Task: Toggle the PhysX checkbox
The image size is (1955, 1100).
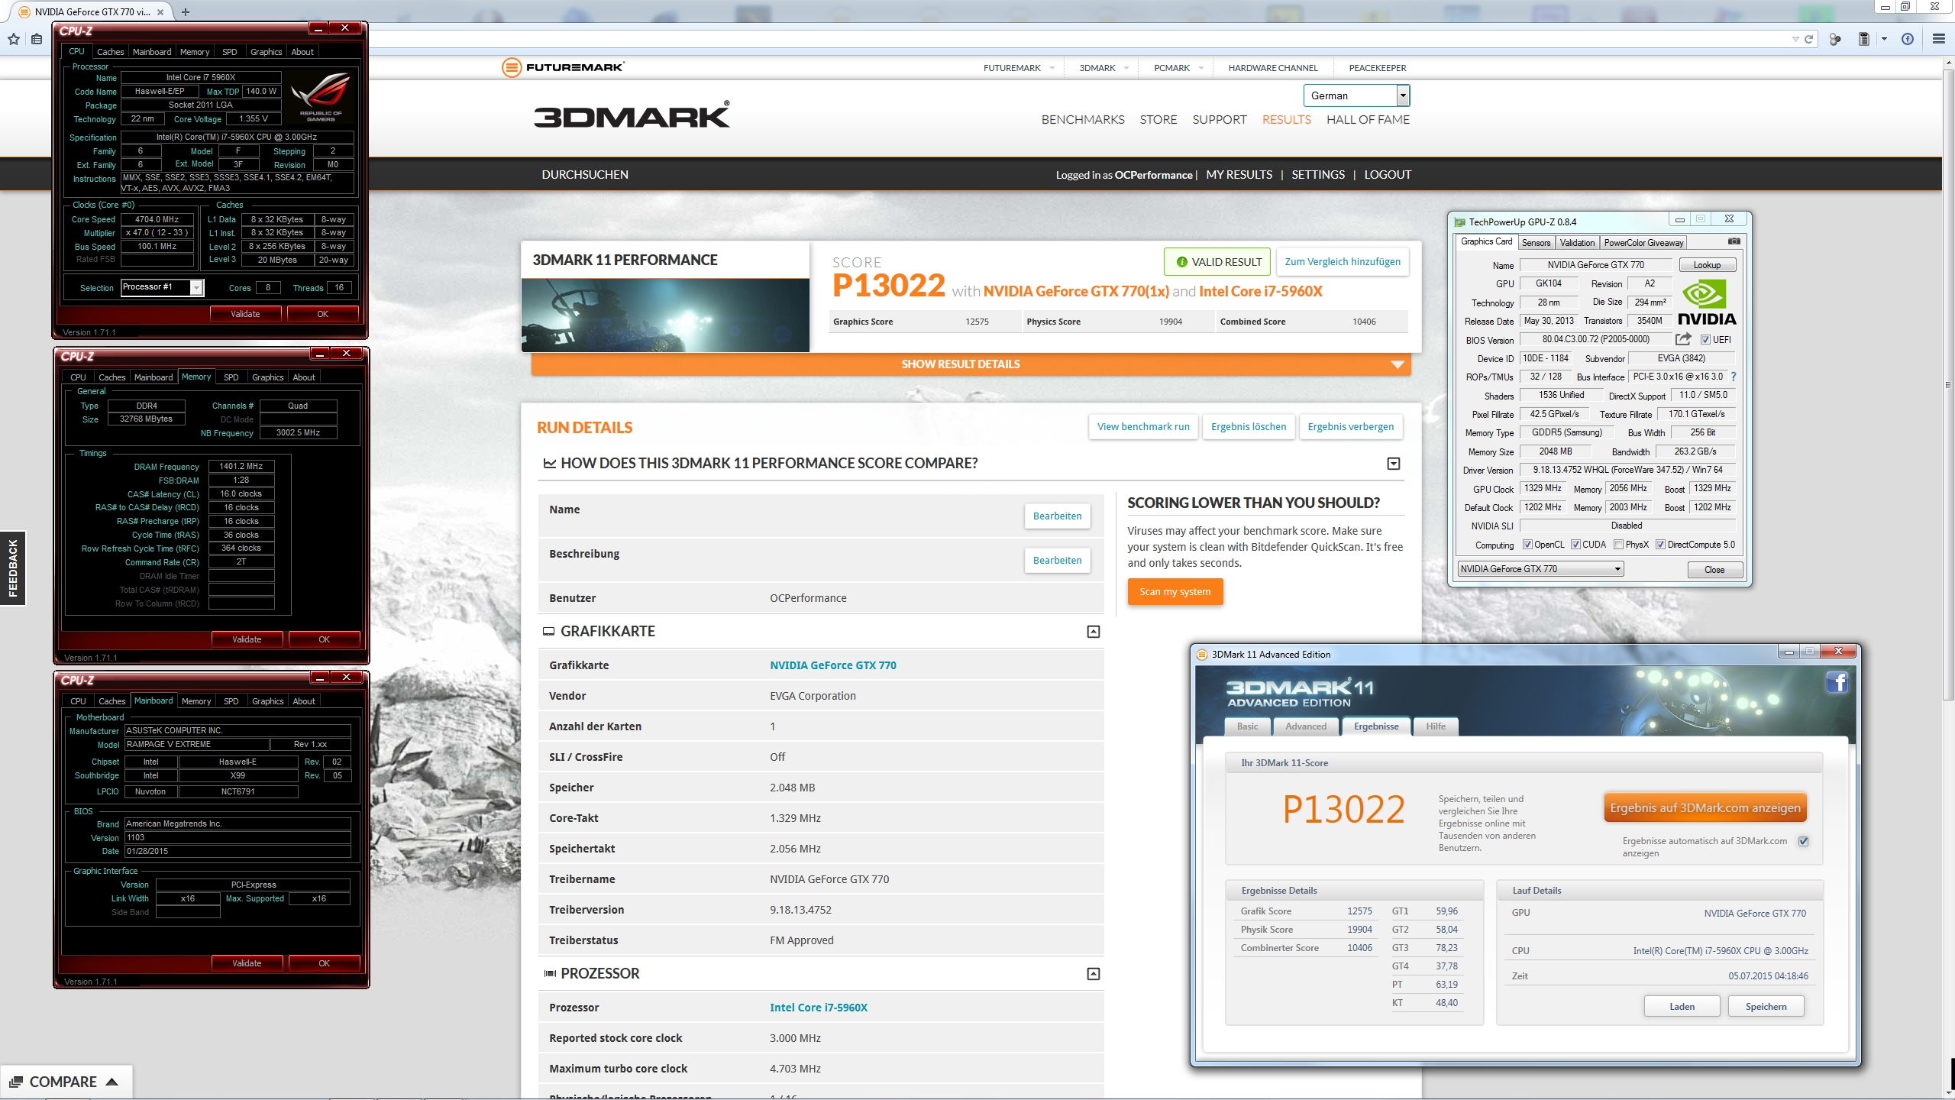Action: pos(1619,545)
